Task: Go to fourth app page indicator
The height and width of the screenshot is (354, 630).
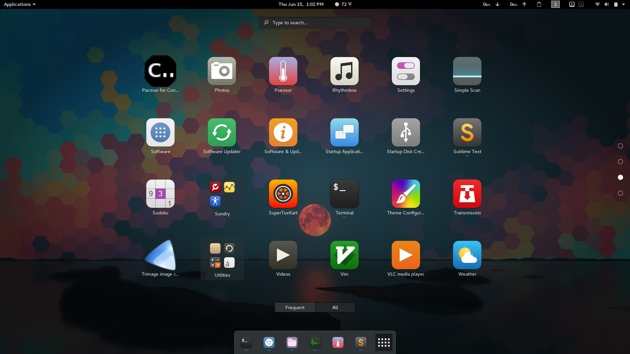Action: click(x=620, y=193)
